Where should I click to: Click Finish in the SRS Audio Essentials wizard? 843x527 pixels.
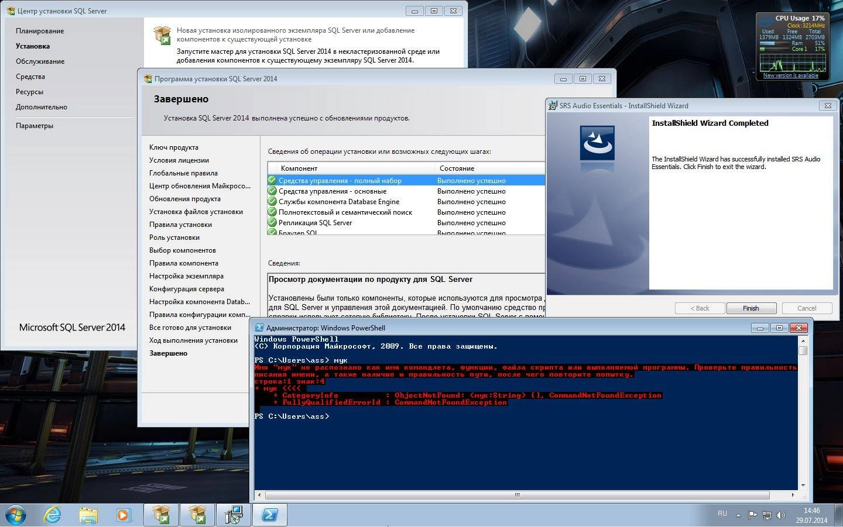click(x=751, y=308)
